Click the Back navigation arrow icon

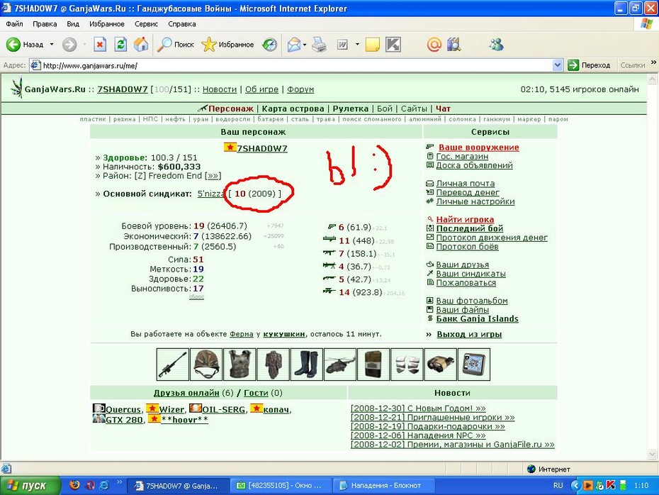[13, 44]
